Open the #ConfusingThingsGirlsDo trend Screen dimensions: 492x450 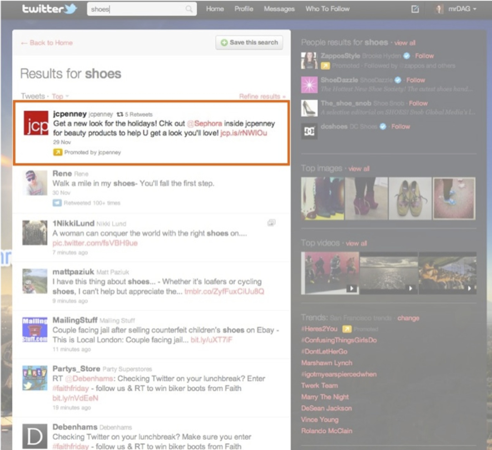coord(339,340)
